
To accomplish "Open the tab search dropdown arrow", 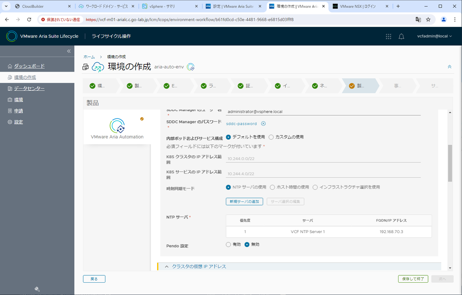I will tap(5, 6).
